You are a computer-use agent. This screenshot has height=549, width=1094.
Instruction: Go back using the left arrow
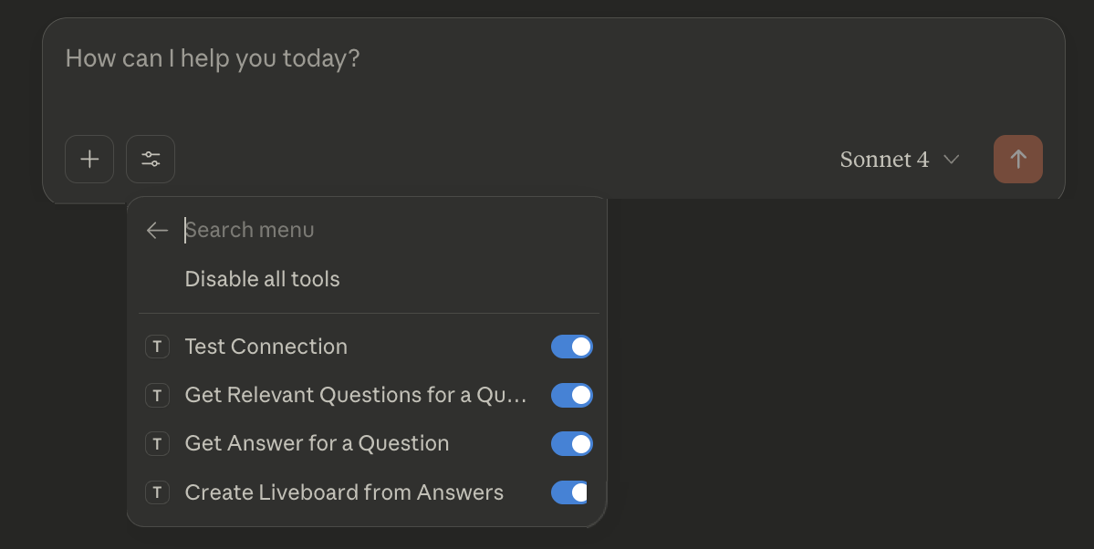click(x=157, y=231)
